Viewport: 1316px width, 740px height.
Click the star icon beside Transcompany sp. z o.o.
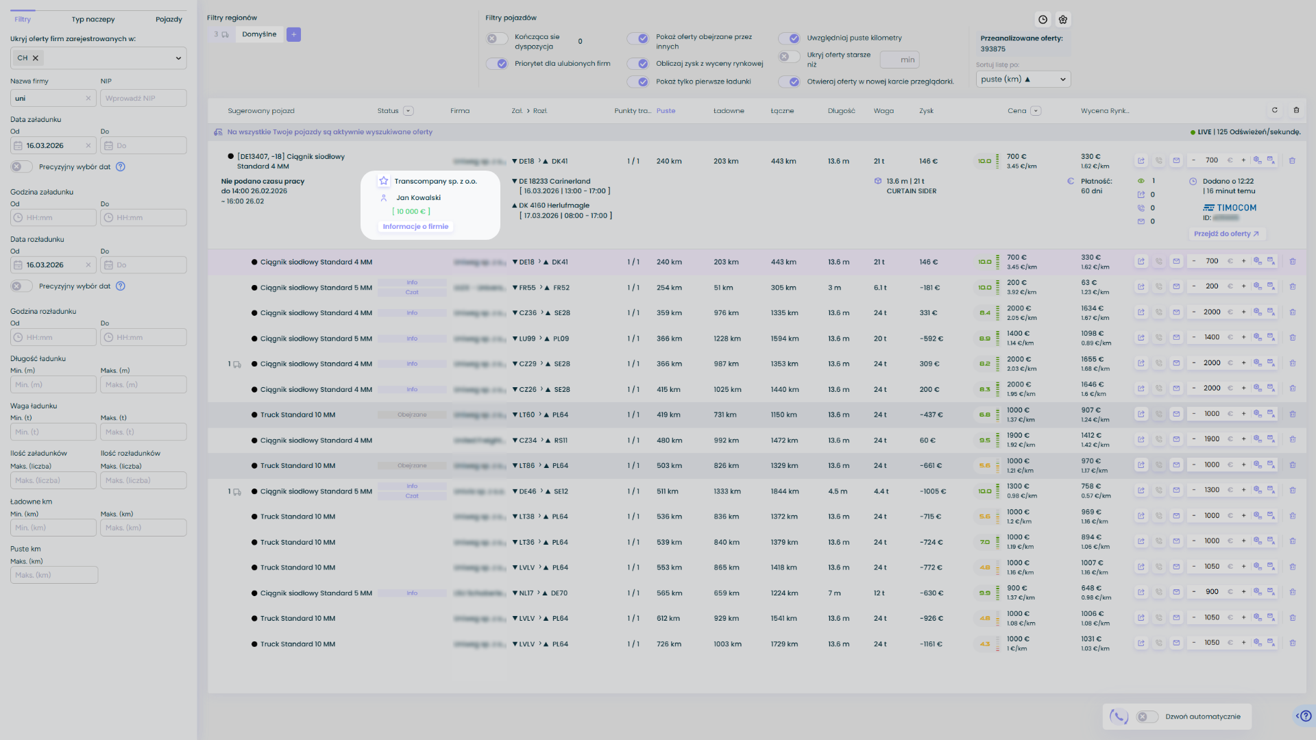(384, 181)
